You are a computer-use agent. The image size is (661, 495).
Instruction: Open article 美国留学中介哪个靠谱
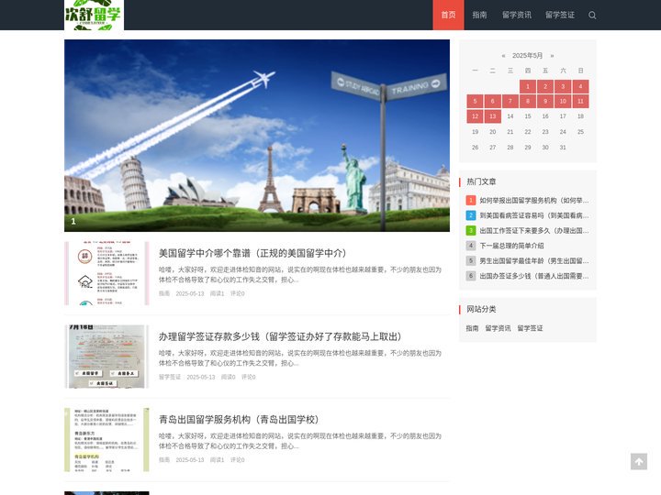252,253
